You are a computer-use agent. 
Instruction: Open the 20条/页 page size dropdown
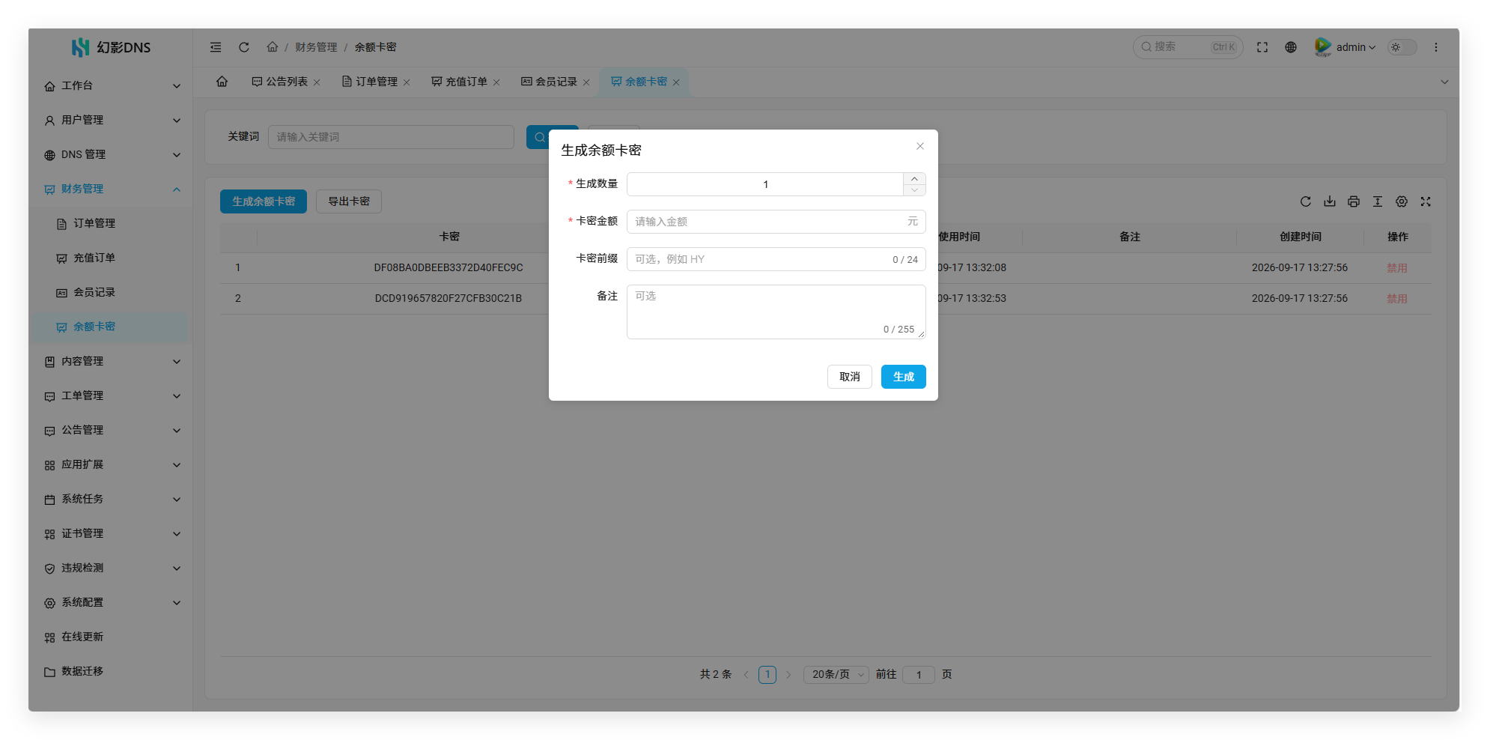836,675
